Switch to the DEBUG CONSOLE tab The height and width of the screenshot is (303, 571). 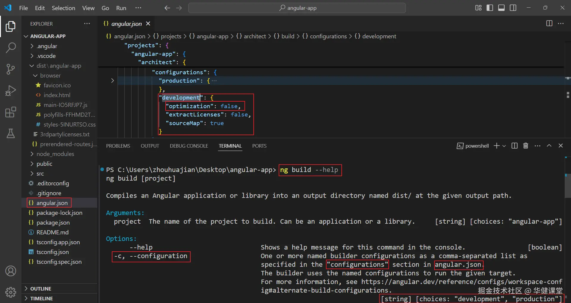pos(189,146)
